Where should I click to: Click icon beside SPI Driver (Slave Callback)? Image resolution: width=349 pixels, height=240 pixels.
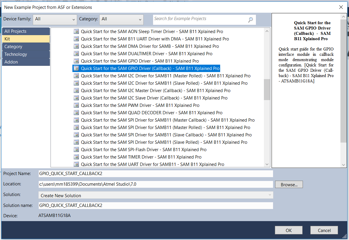click(x=76, y=135)
